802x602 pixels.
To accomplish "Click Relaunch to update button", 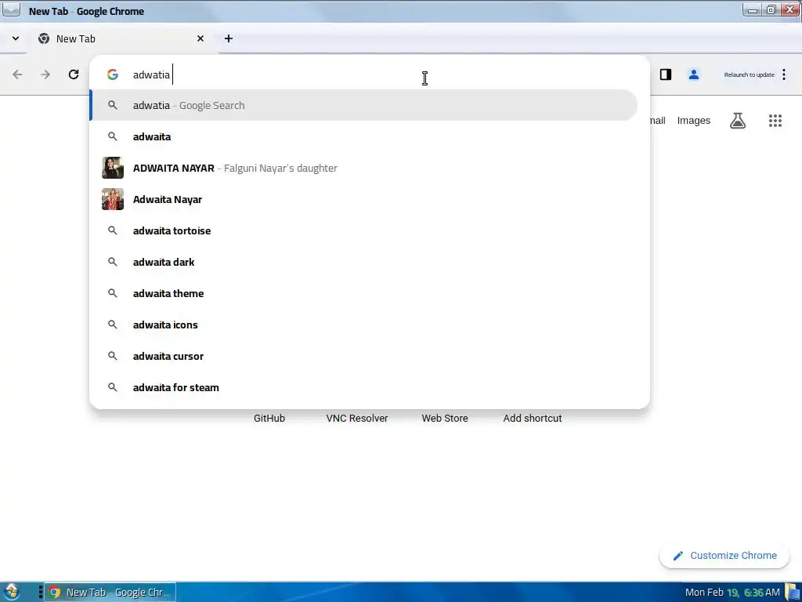I will click(749, 74).
